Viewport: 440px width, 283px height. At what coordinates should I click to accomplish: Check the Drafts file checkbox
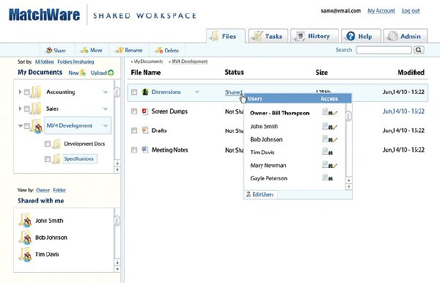click(134, 131)
